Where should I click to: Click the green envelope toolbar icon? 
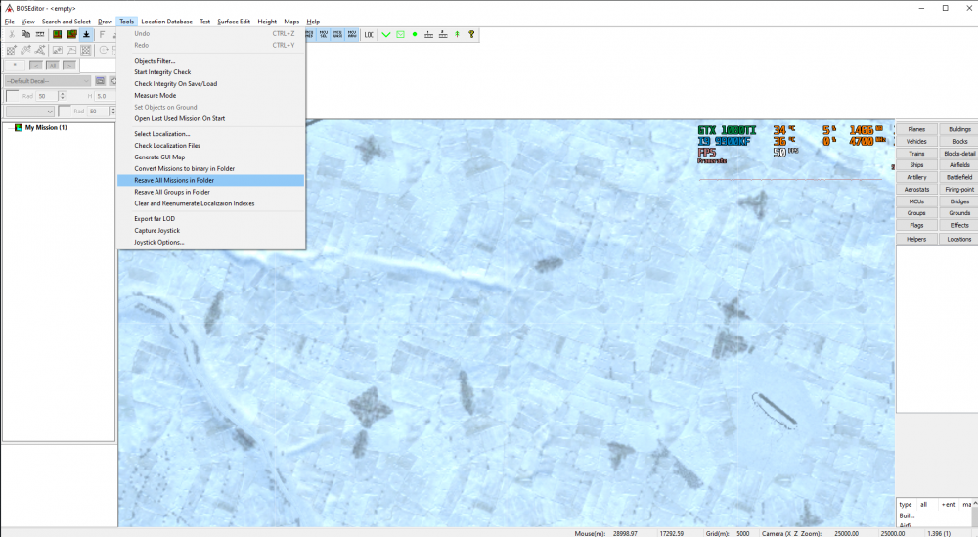(400, 34)
